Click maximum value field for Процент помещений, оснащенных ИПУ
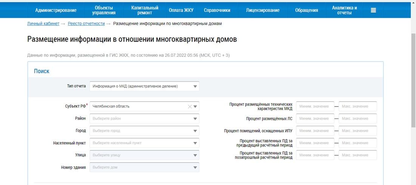The height and width of the screenshot is (185, 416). (357, 131)
